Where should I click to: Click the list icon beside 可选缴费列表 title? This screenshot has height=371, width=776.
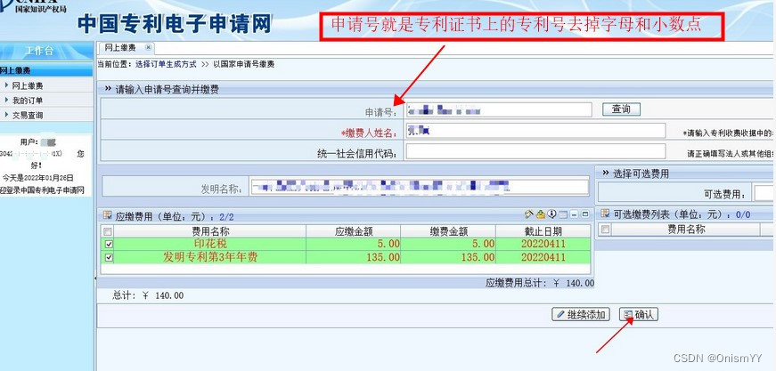605,214
